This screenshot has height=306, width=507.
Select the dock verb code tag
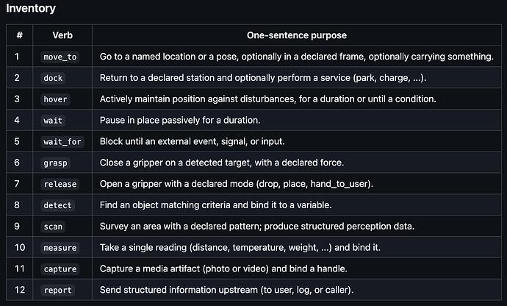53,78
